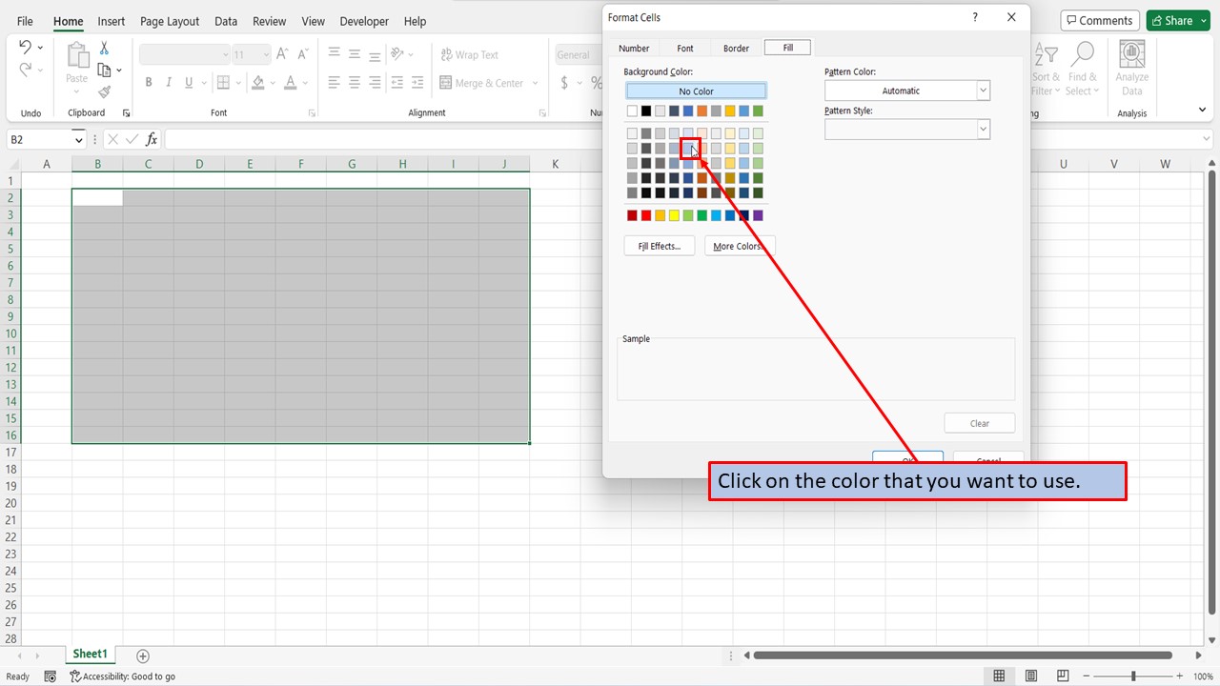The width and height of the screenshot is (1220, 686).
Task: Toggle Wrap Text option
Action: [x=469, y=55]
